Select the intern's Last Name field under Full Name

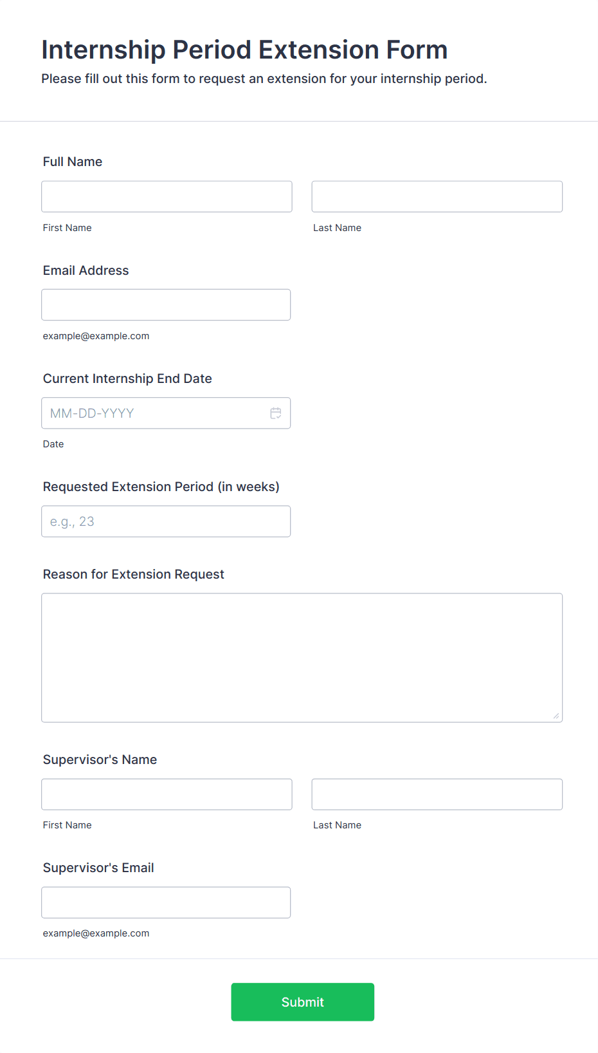coord(437,196)
